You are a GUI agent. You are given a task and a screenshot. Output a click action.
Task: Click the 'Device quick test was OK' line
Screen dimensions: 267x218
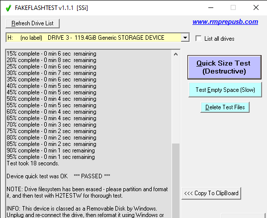58,176
